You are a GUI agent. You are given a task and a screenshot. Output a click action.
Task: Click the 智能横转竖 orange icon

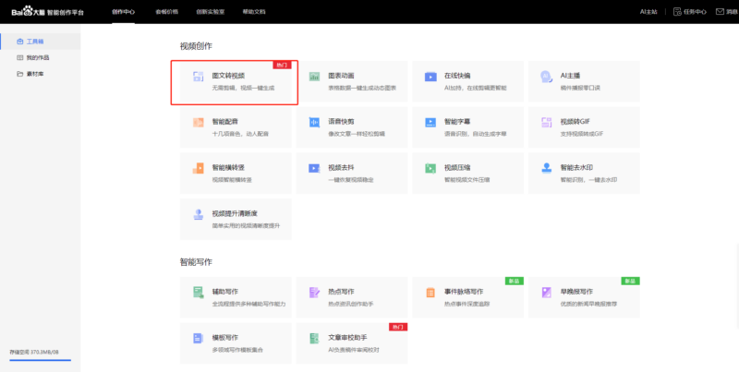[x=198, y=168]
